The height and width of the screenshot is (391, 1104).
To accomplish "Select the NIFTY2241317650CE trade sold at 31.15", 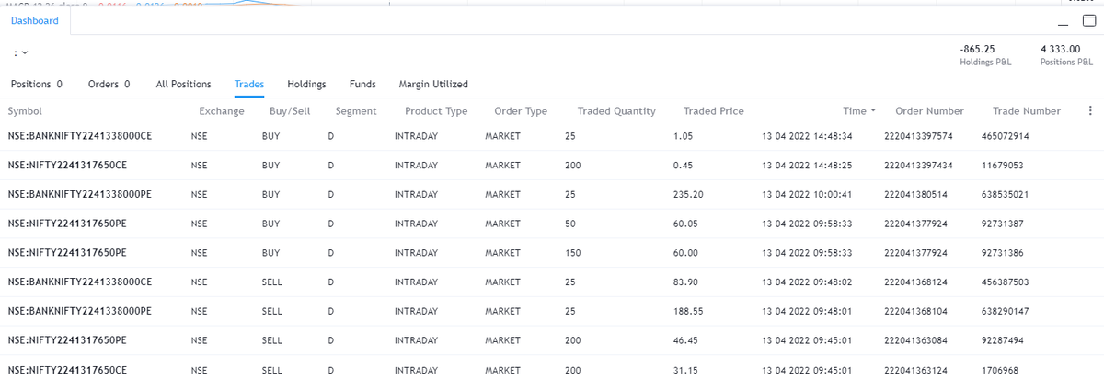I will tap(552, 369).
